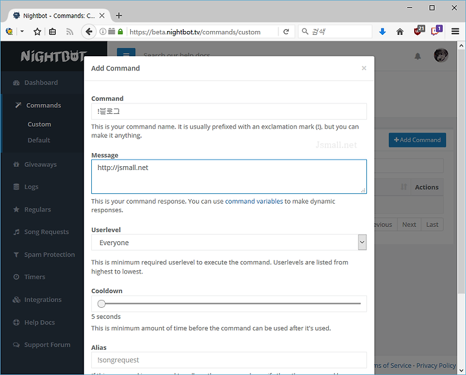The image size is (466, 375).
Task: Click the green padlock security icon
Action: pos(120,32)
